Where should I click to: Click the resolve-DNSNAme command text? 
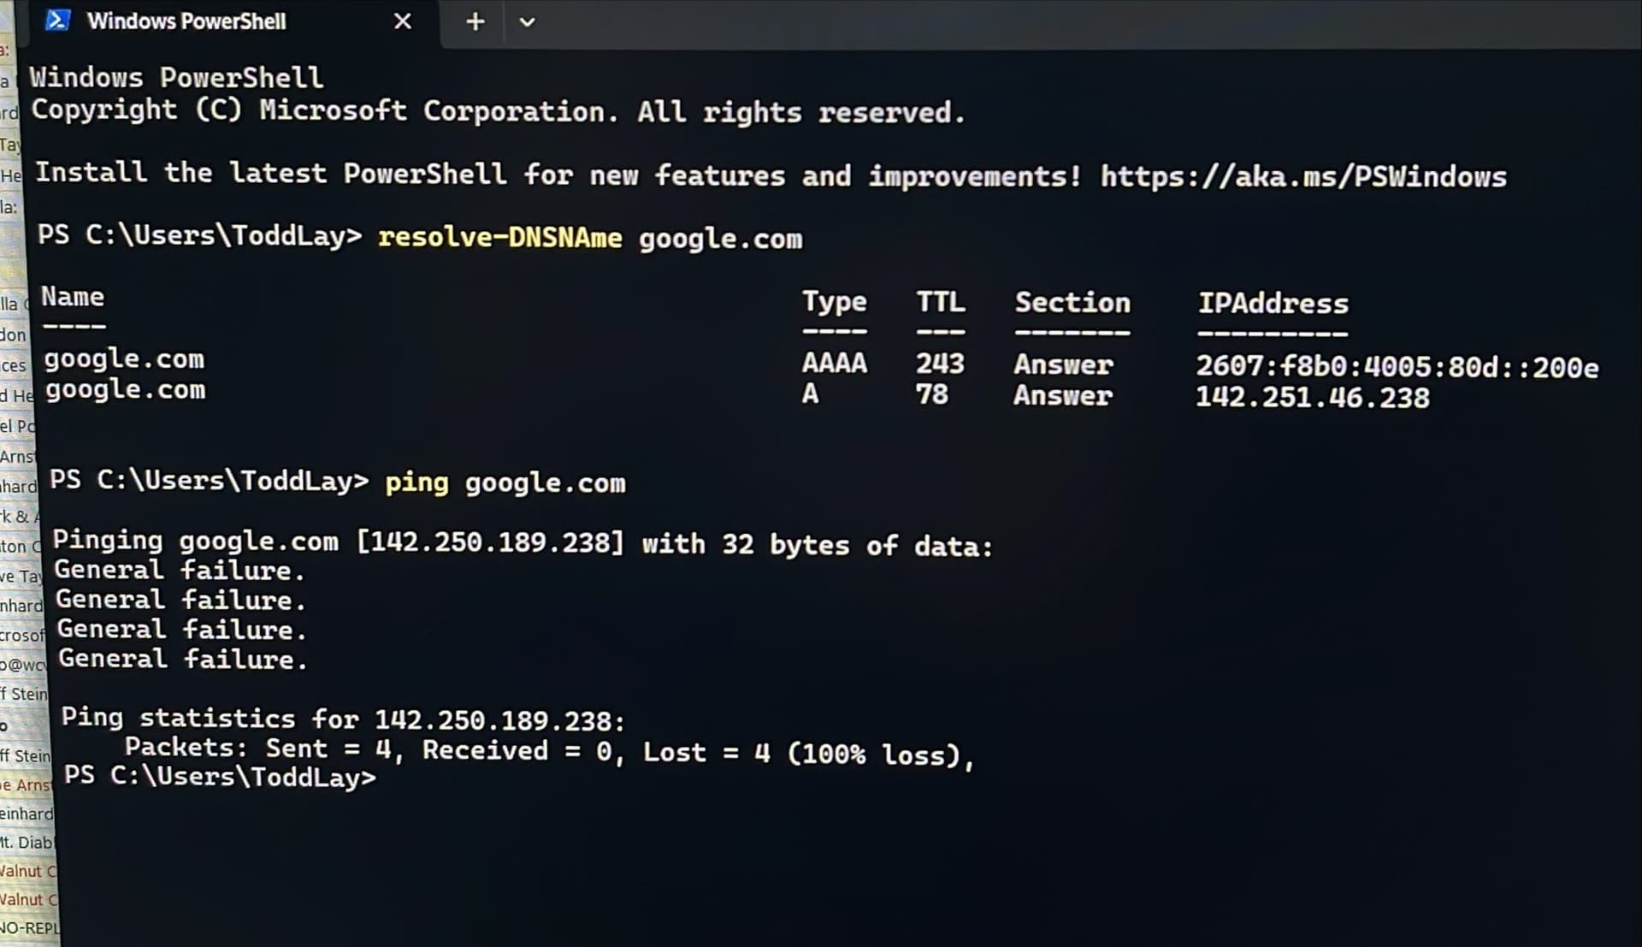(x=499, y=237)
